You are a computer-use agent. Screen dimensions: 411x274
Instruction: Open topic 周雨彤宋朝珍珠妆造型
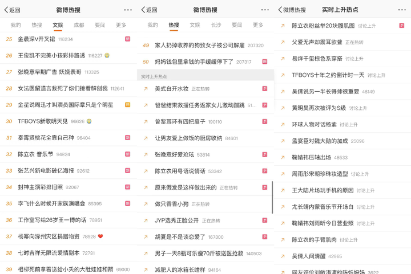point(320,174)
